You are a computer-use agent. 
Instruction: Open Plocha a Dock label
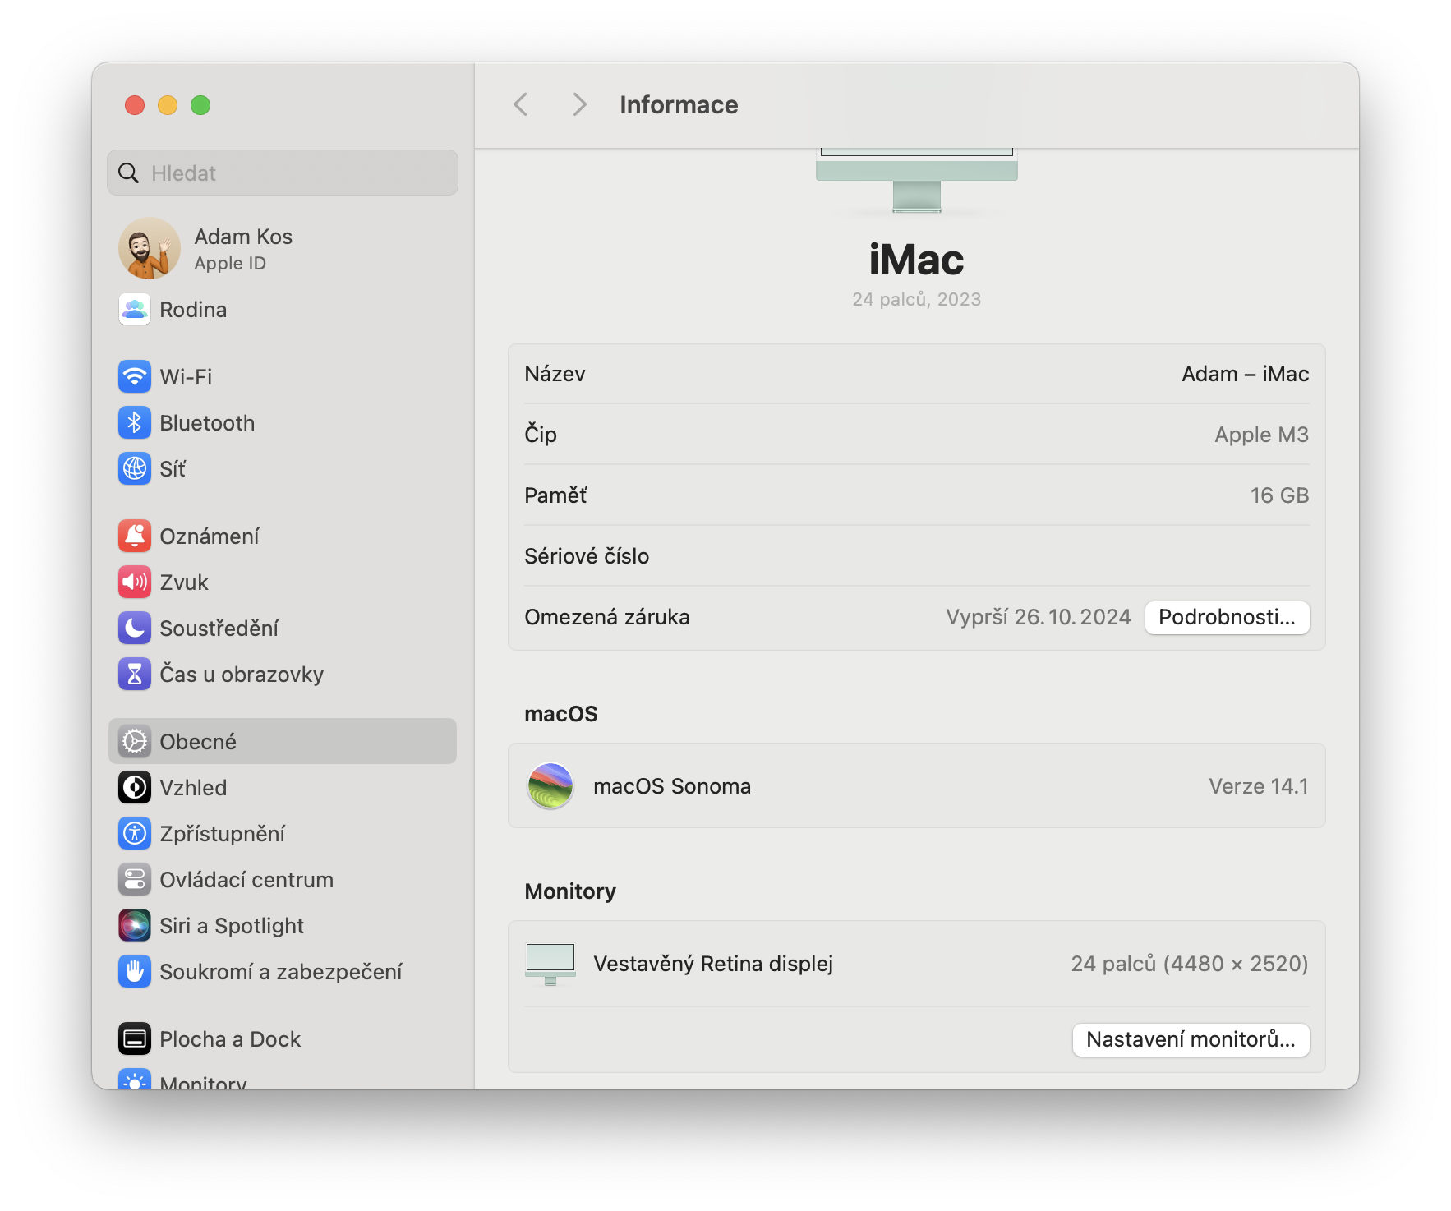230,1039
